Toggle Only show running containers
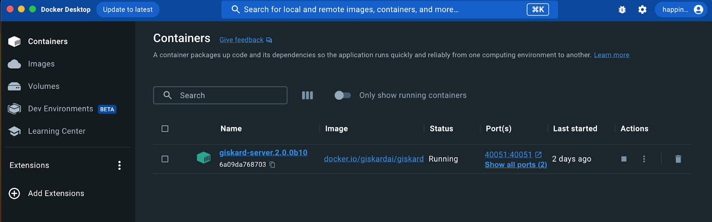 click(343, 95)
